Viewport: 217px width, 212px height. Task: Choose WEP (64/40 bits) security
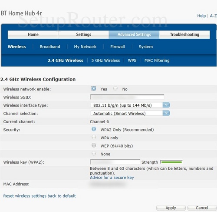pos(94,145)
